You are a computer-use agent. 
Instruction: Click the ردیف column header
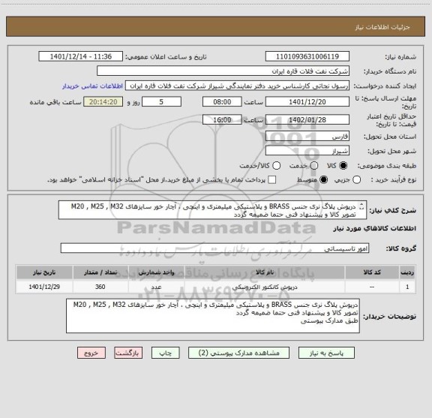click(x=407, y=272)
